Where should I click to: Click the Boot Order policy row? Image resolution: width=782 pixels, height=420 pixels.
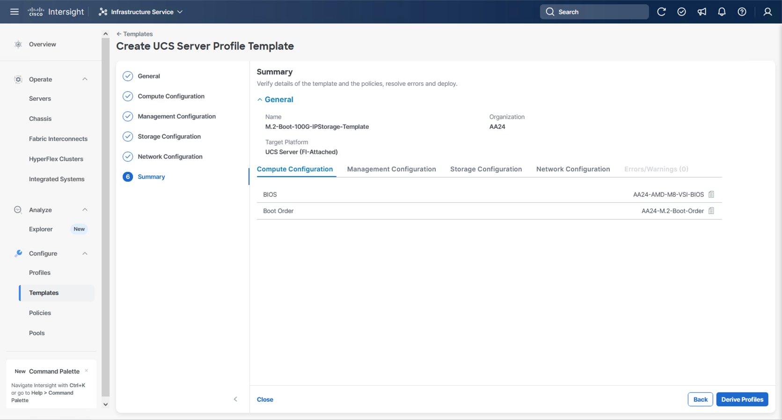tap(490, 211)
